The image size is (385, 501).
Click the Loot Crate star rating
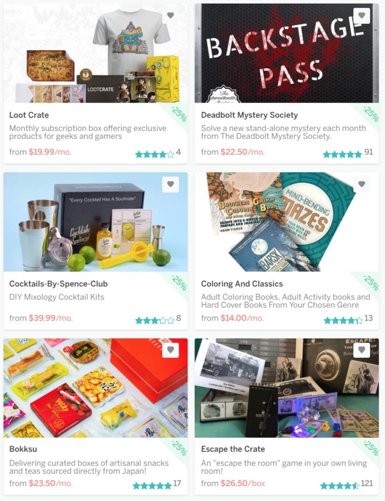point(155,155)
